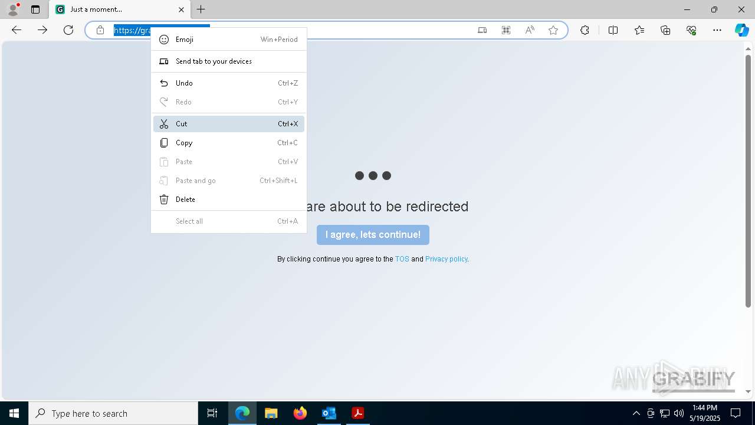Choose Undo in the context menu
Viewport: 755px width, 425px height.
coord(229,83)
